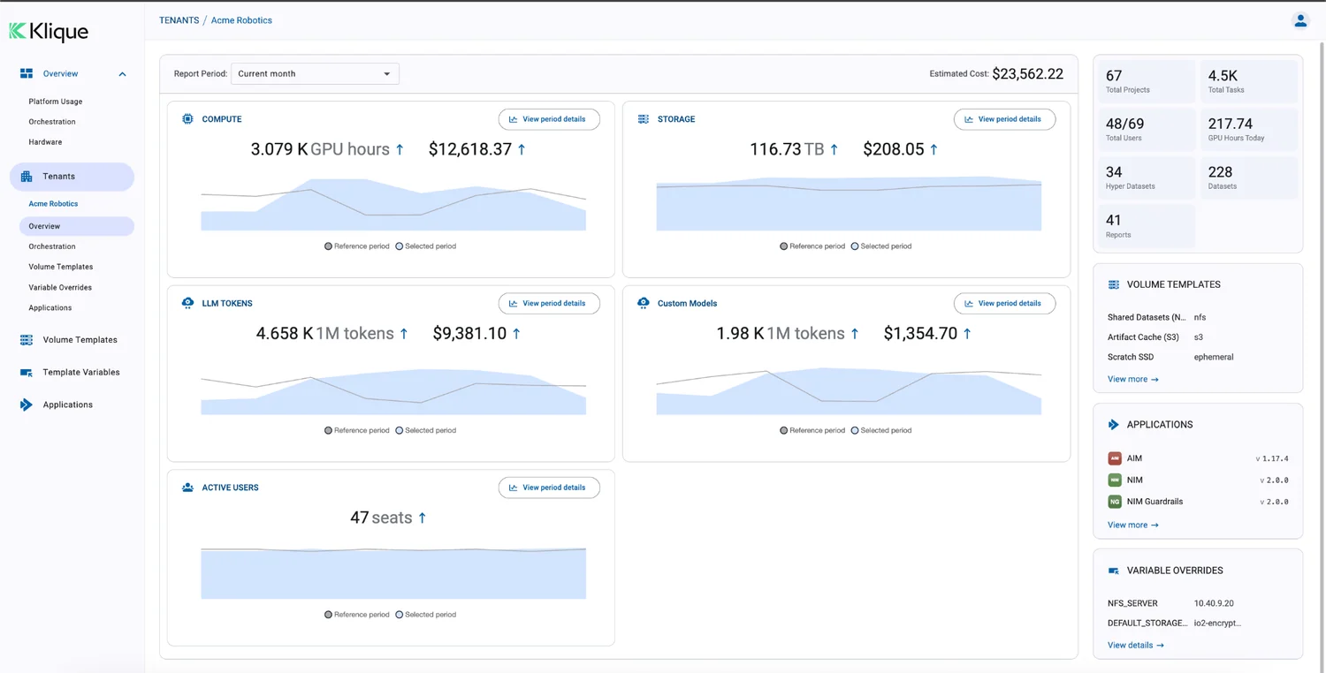
Task: Open the Report Period dropdown
Action: tap(315, 73)
